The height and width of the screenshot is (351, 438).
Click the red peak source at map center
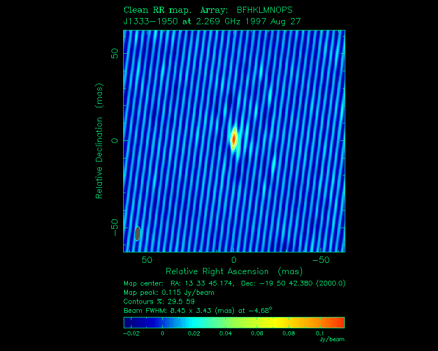[234, 139]
